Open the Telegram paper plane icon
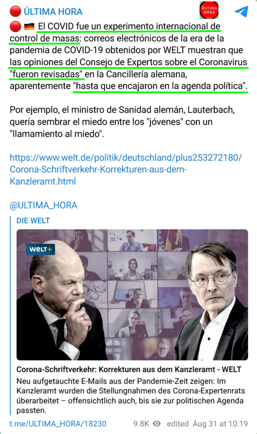 pyautogui.click(x=241, y=11)
